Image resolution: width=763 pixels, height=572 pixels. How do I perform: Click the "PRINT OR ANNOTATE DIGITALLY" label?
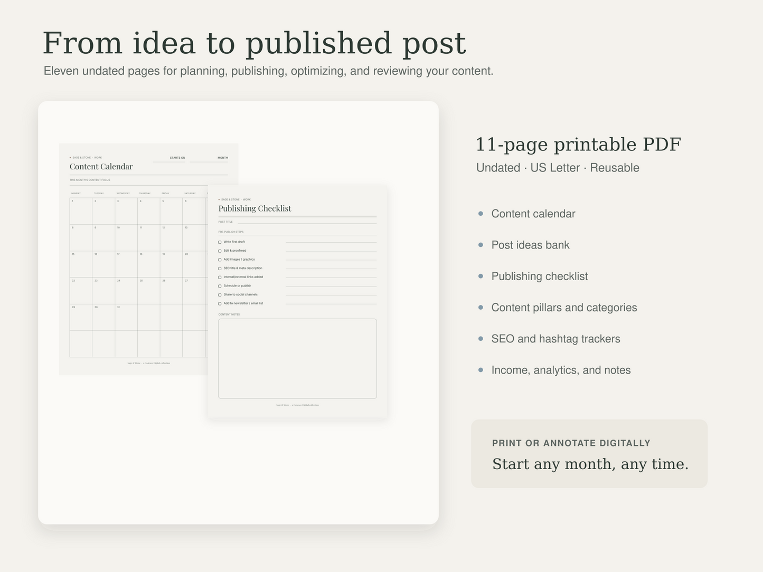(x=571, y=443)
